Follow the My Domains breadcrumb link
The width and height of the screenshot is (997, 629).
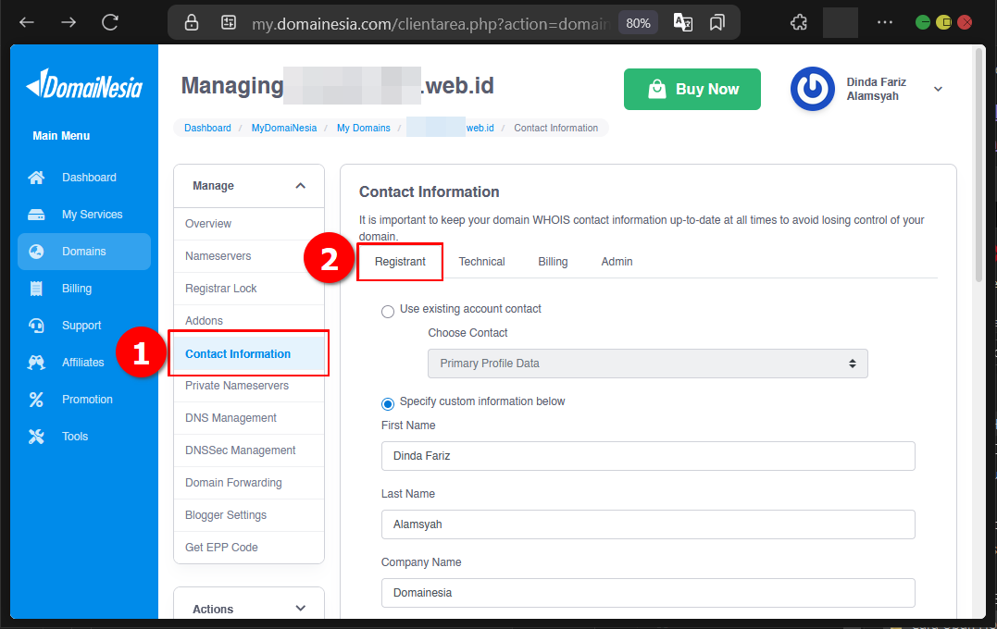point(363,128)
